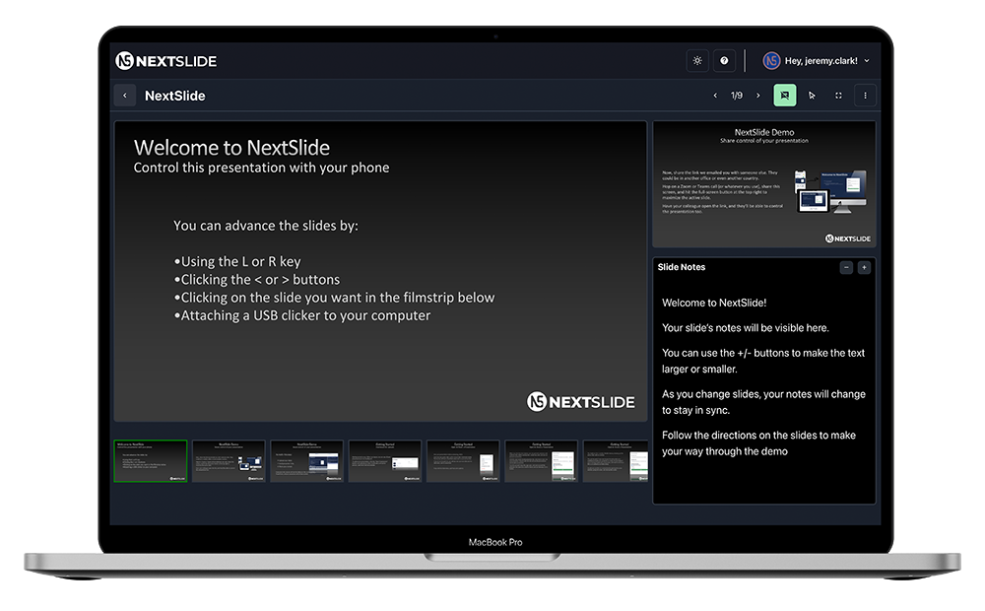Viewport: 985px width, 611px height.
Task: Click the 1/9 slide counter
Action: (736, 96)
